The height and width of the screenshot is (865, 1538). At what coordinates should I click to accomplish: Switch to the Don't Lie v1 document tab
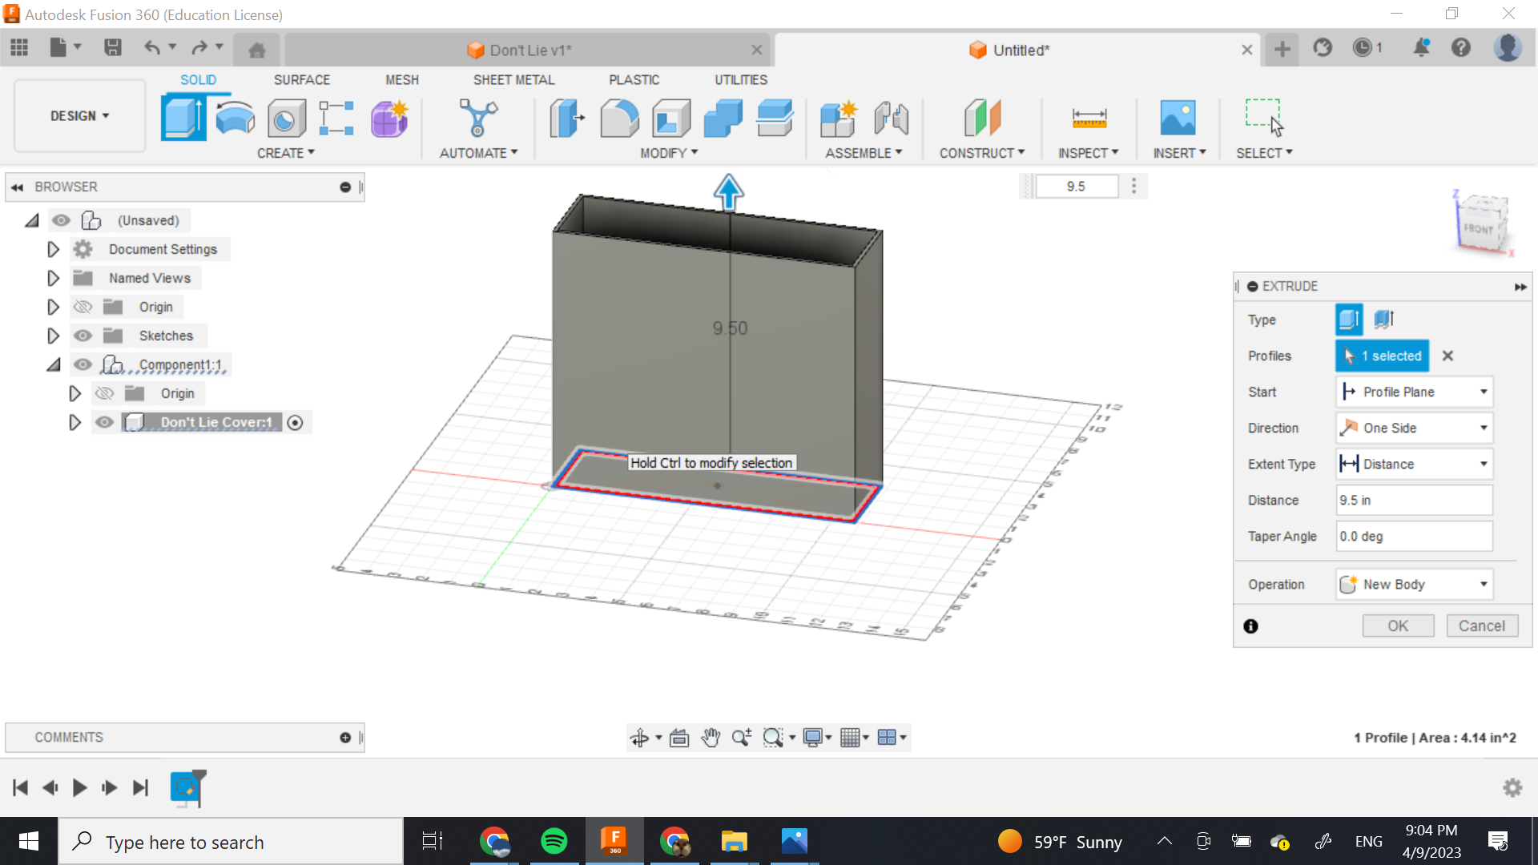coord(529,50)
